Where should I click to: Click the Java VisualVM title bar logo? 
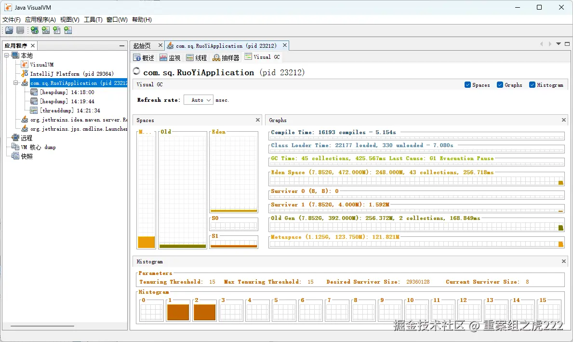(8, 7)
